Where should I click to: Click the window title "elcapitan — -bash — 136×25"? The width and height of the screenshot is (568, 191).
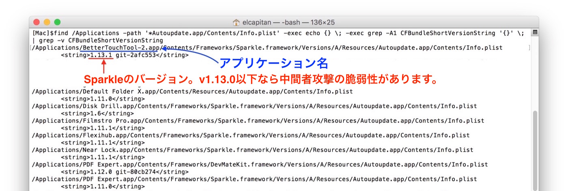pos(288,23)
